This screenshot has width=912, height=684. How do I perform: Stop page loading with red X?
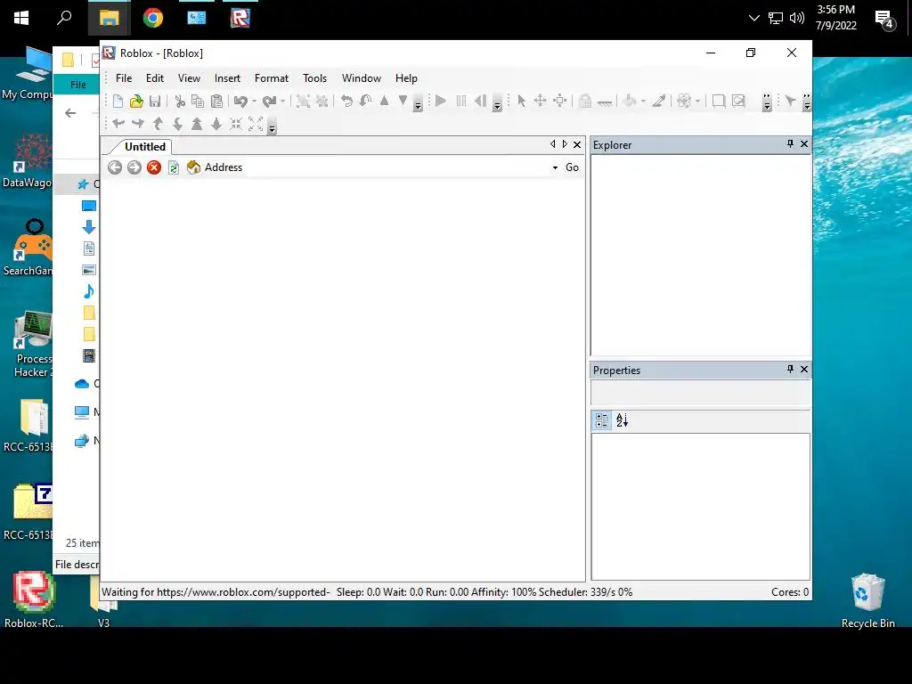tap(154, 167)
